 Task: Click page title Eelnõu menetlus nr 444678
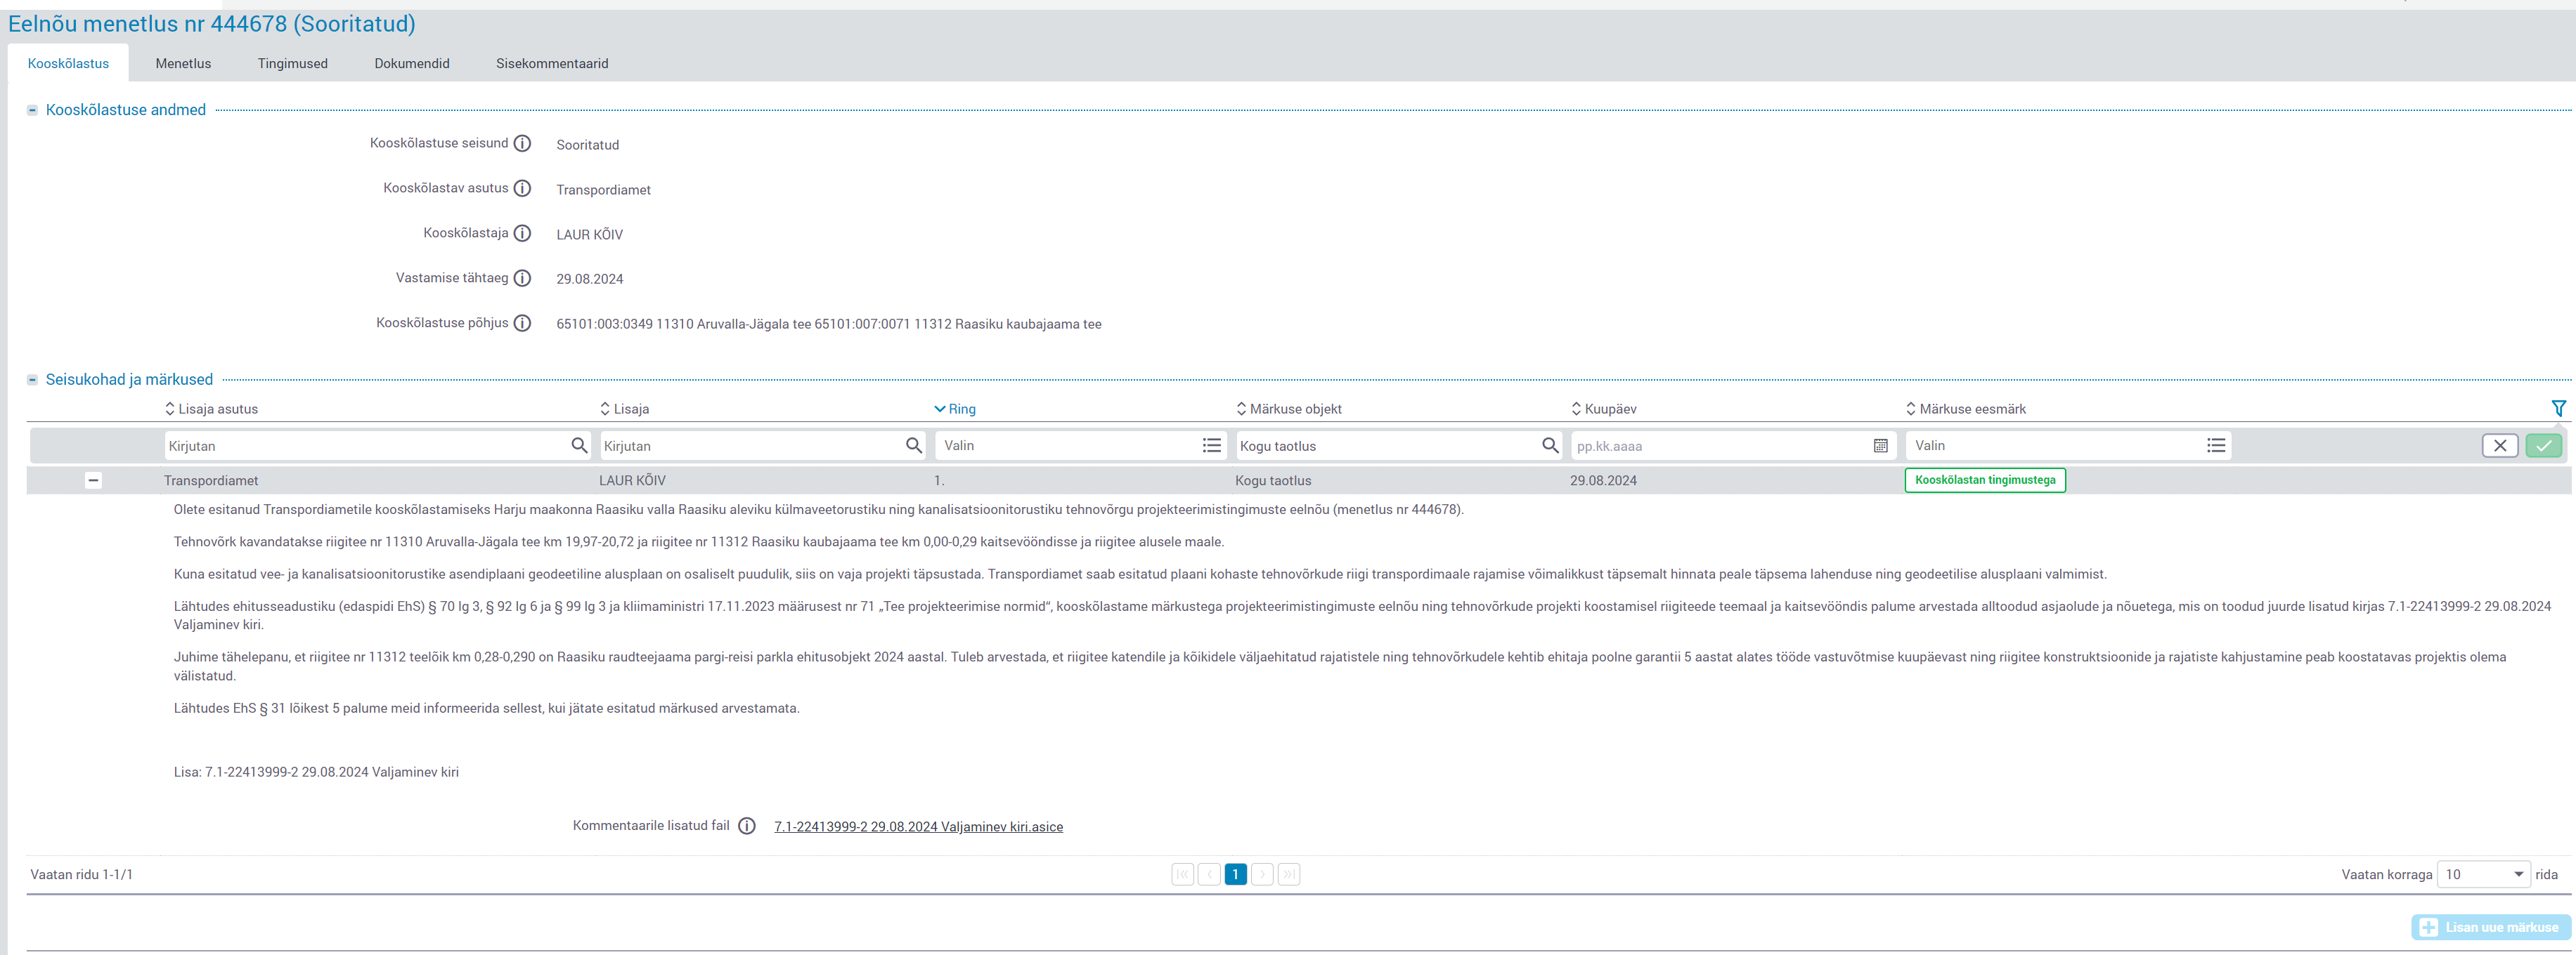click(x=211, y=23)
